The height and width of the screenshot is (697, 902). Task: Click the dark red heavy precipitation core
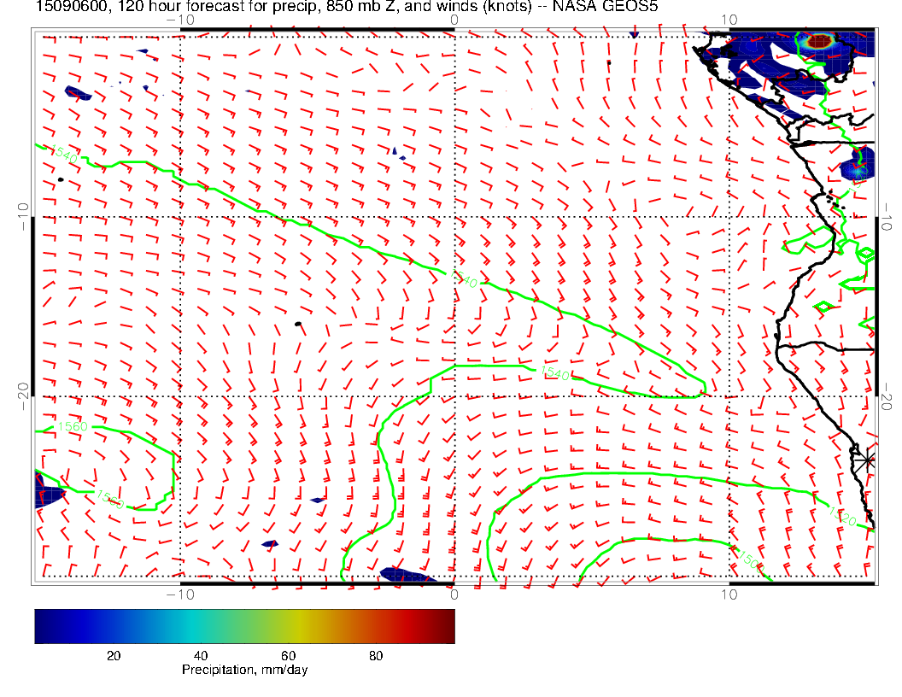pos(820,40)
